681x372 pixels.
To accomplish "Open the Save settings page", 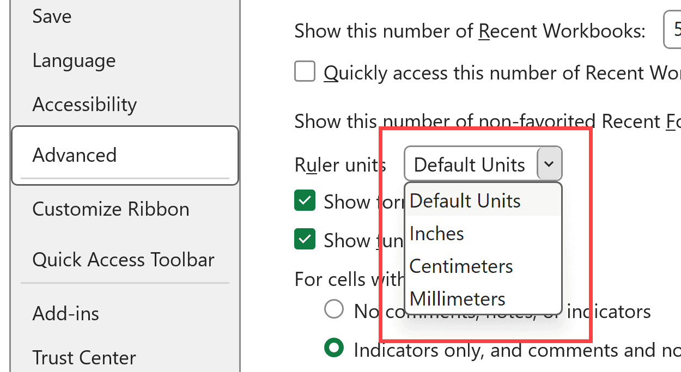I will click(52, 16).
